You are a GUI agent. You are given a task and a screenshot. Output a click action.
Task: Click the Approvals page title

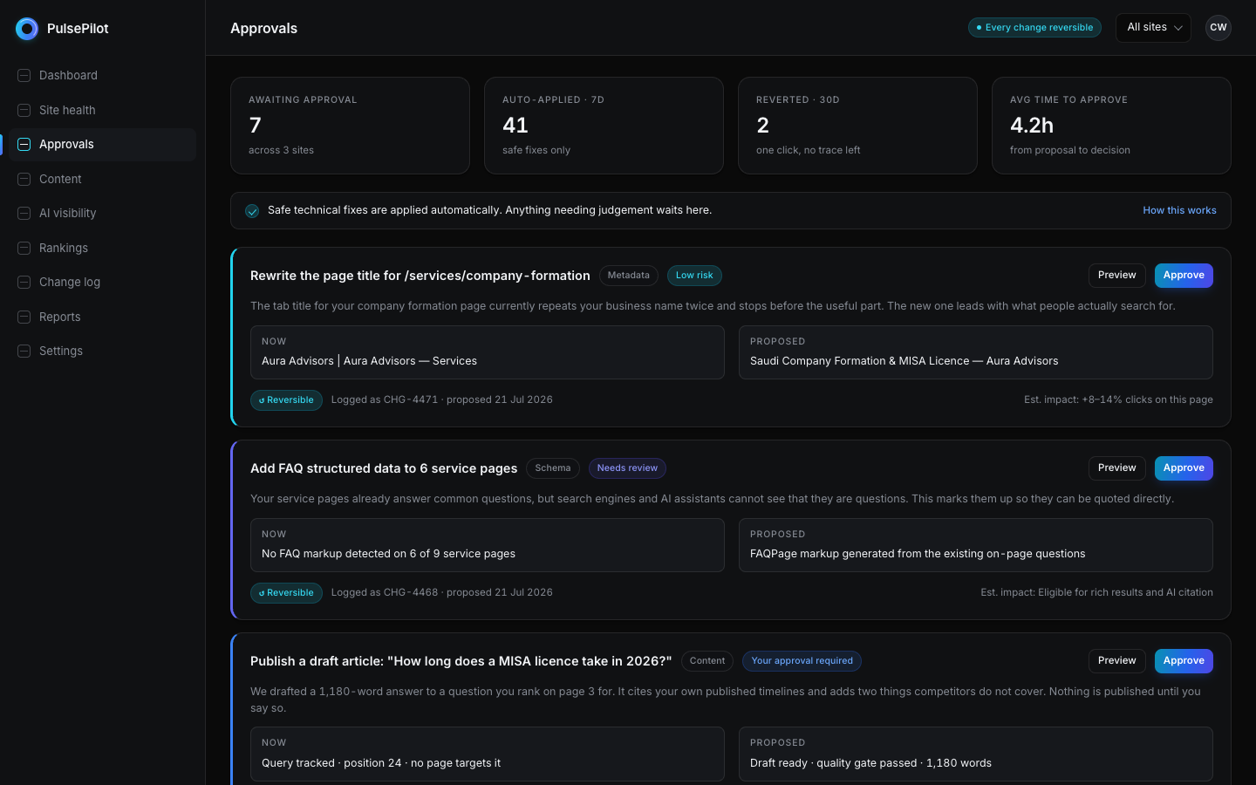[263, 28]
